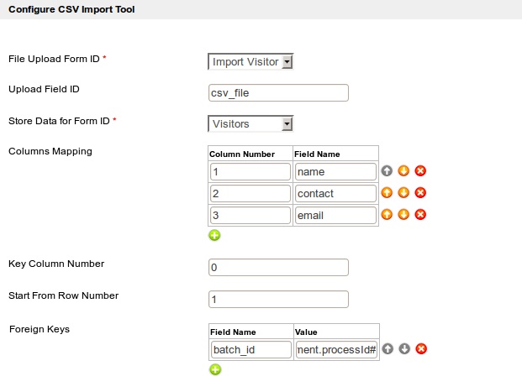This screenshot has height=392, width=522.
Task: Expand the Store Data for Form ID dropdown
Action: pos(250,124)
